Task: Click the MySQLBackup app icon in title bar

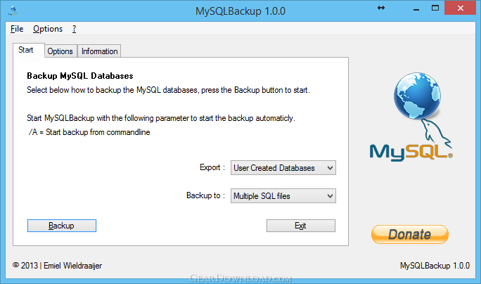Action: pyautogui.click(x=13, y=11)
